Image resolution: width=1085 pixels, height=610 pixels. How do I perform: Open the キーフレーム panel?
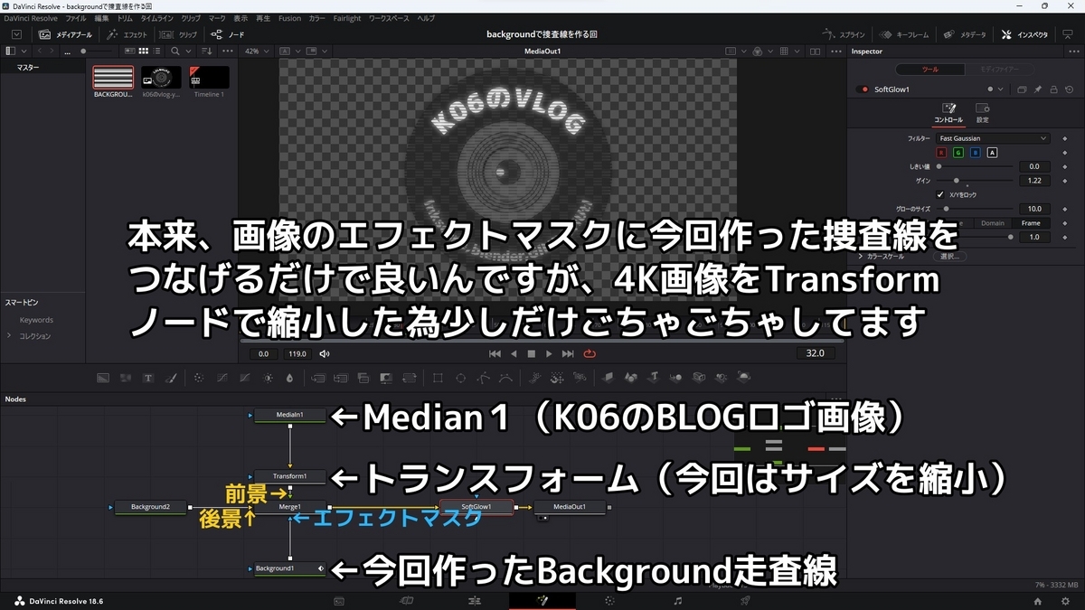pos(904,33)
